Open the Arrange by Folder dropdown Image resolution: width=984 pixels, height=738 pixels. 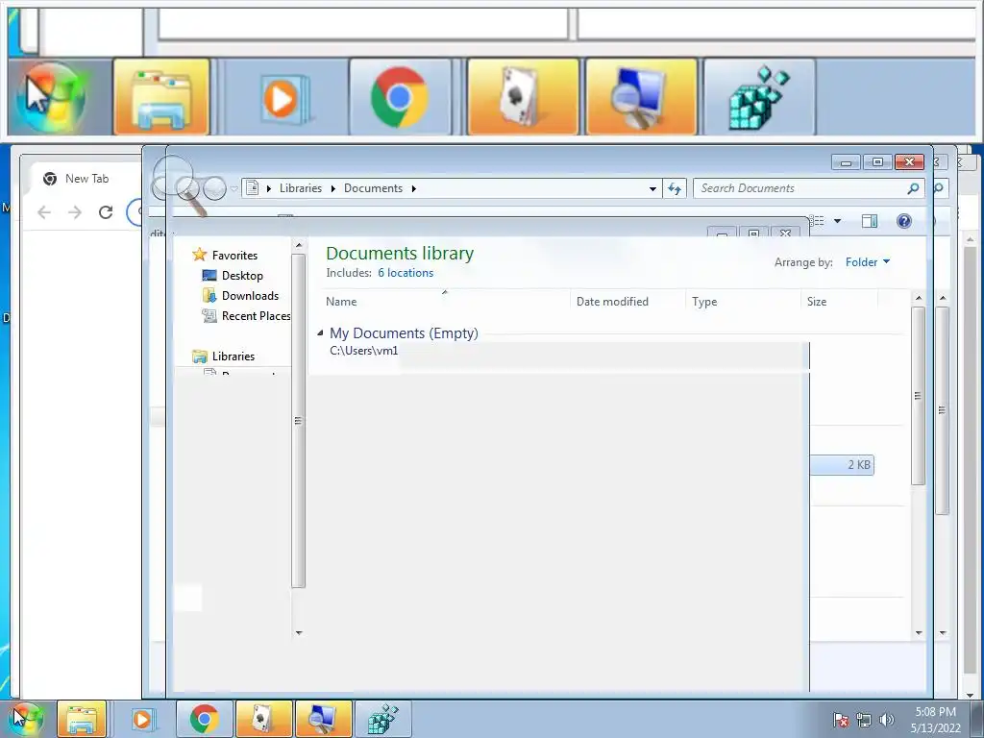[x=868, y=262]
